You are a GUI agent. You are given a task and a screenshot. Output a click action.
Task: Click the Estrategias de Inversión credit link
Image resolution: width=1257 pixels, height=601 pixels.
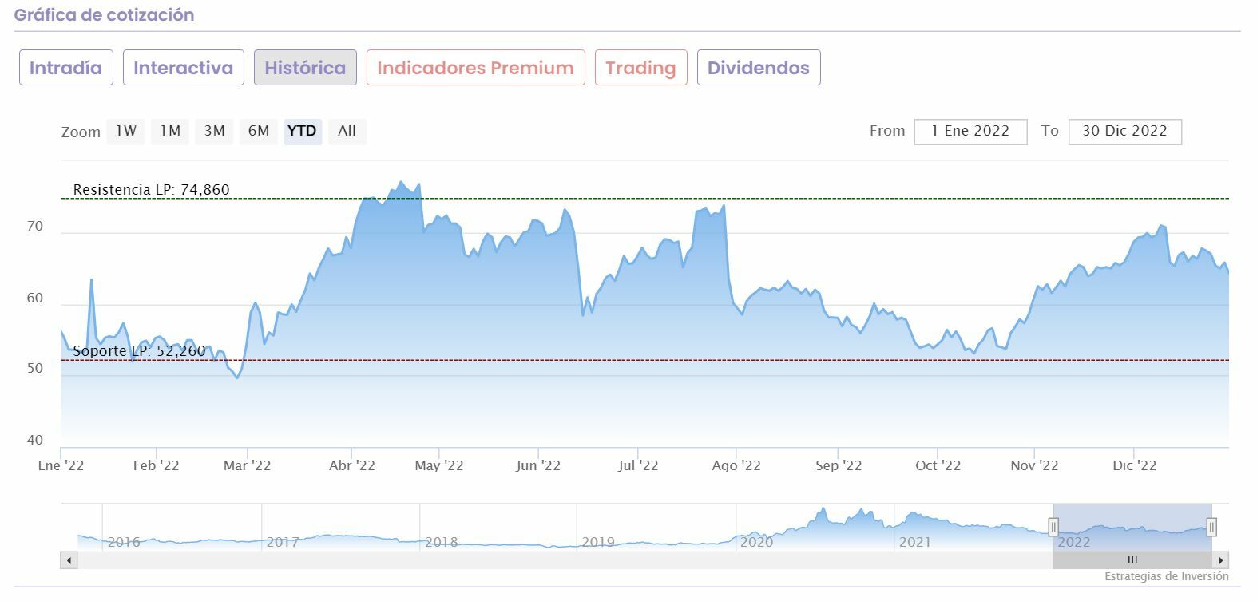(1166, 576)
